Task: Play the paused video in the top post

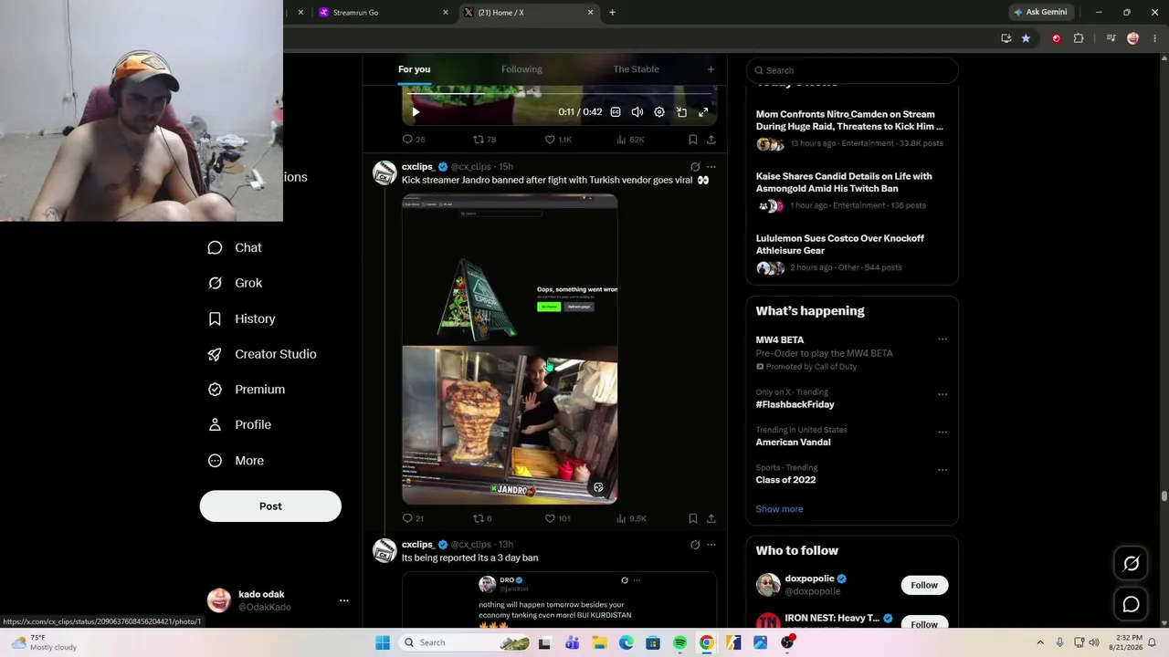Action: tap(416, 112)
